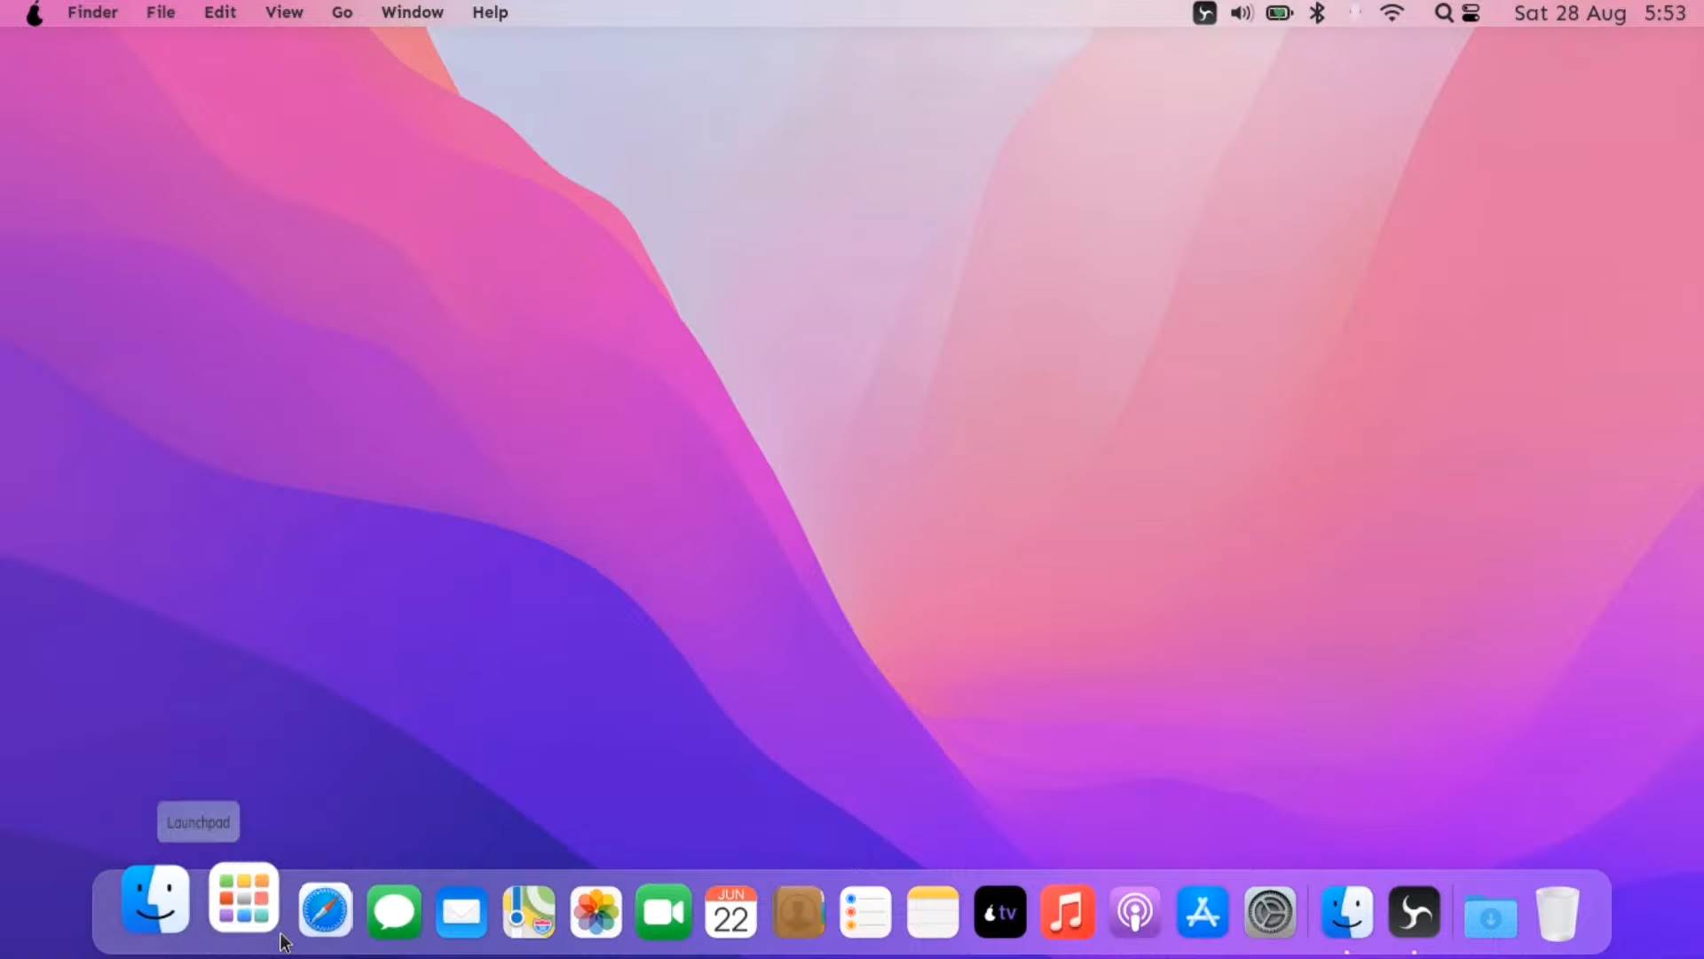The image size is (1704, 959).
Task: Open the Messages app
Action: pos(393,912)
